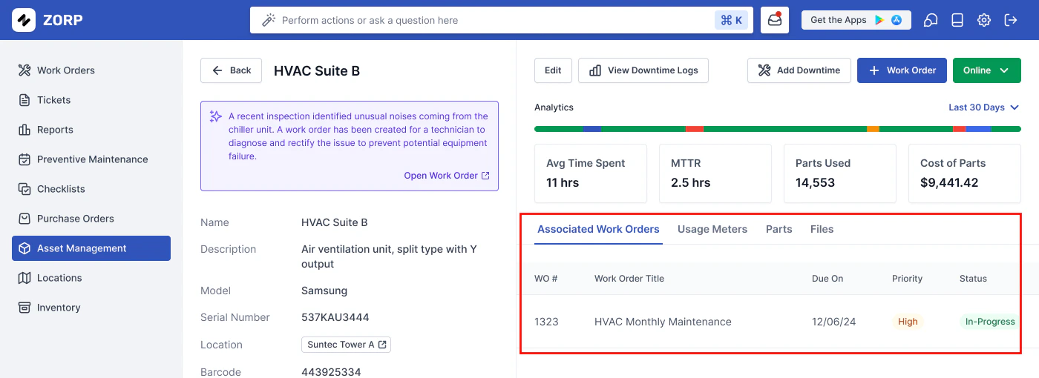
Task: Open the inbox notifications icon
Action: click(x=775, y=20)
